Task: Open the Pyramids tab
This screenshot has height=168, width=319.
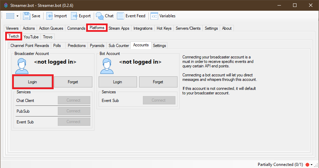Action: pos(97,46)
